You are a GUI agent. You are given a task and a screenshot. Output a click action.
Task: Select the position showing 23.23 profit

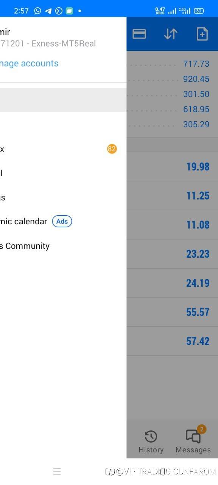[x=172, y=254]
